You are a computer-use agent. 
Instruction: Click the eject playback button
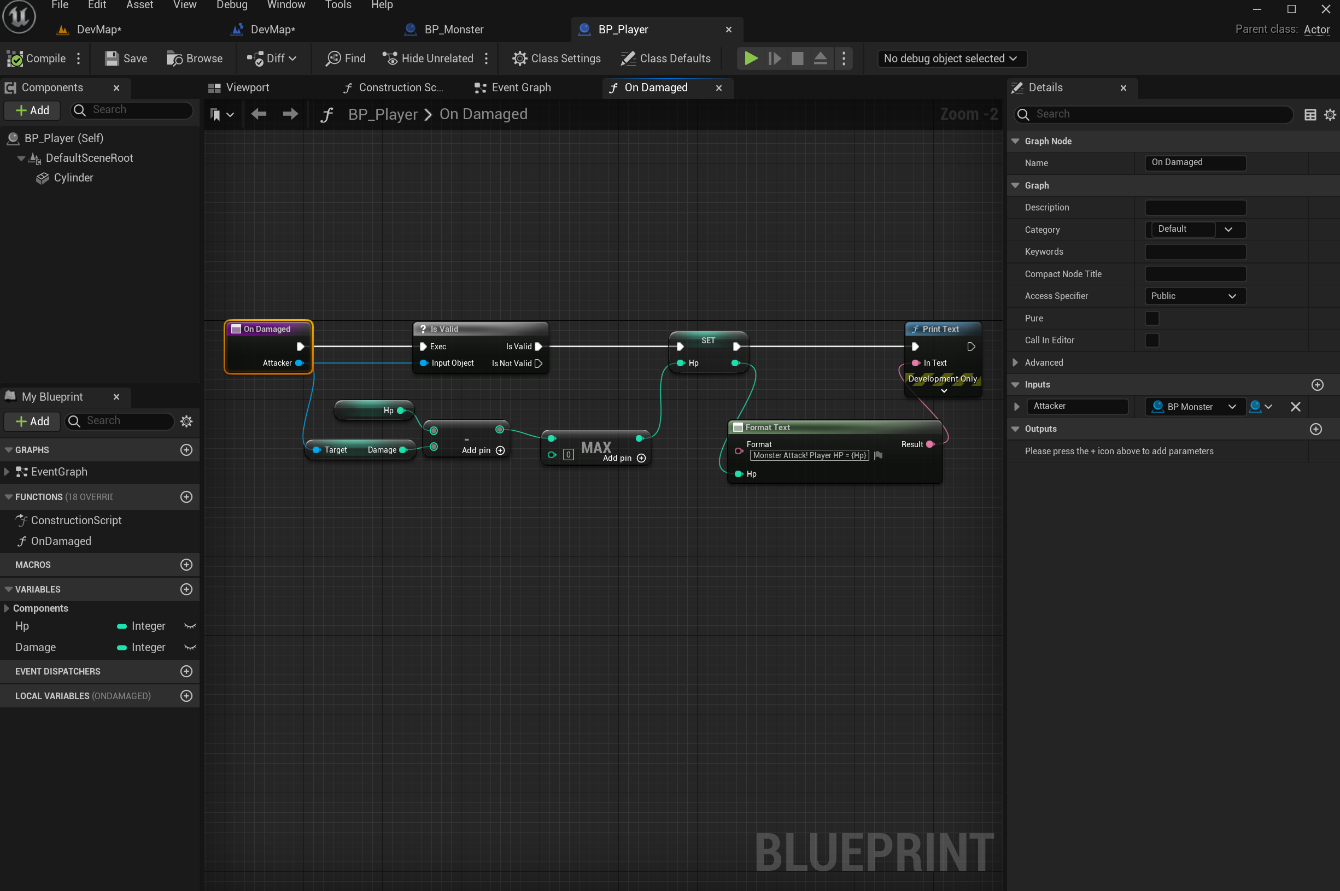[820, 58]
